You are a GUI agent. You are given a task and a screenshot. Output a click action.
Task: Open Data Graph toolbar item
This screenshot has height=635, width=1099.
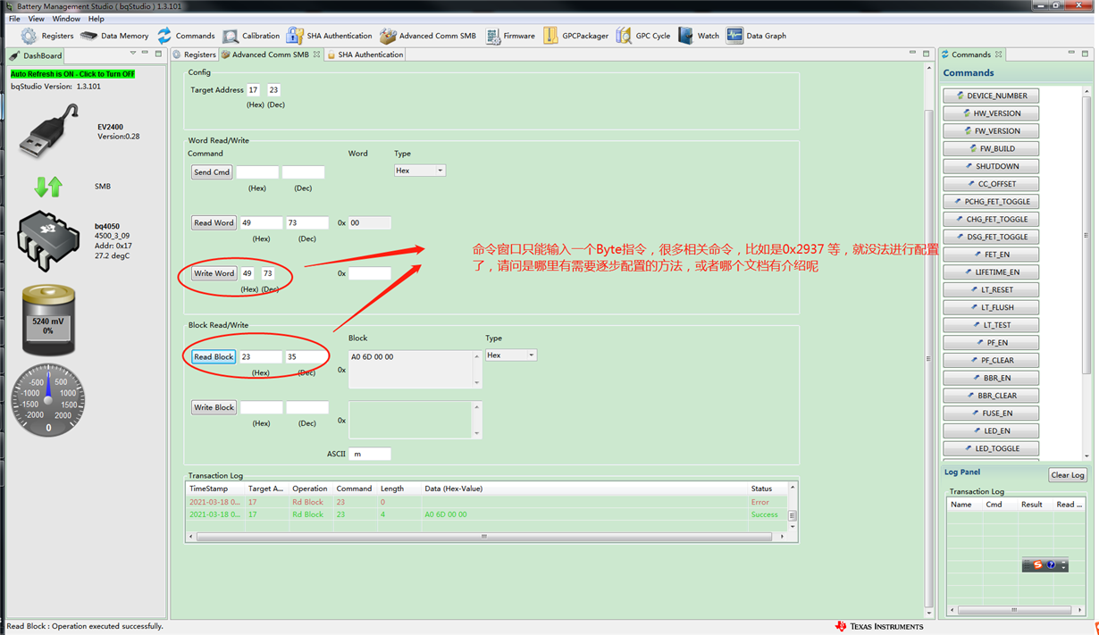click(757, 36)
